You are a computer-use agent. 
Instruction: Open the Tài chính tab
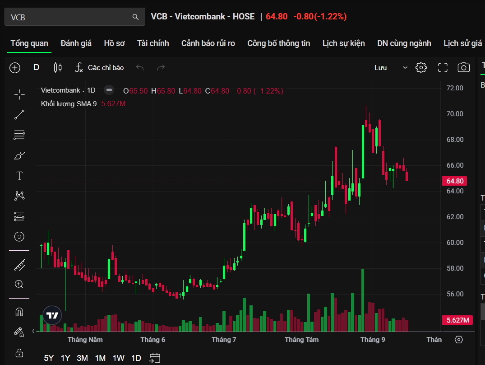(x=153, y=43)
